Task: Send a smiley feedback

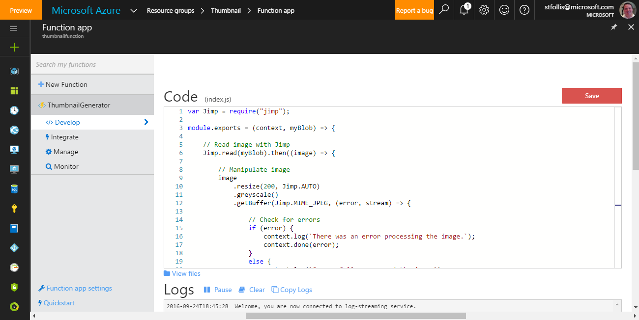Action: [504, 10]
